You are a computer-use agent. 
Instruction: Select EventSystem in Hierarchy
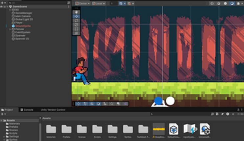[23, 32]
